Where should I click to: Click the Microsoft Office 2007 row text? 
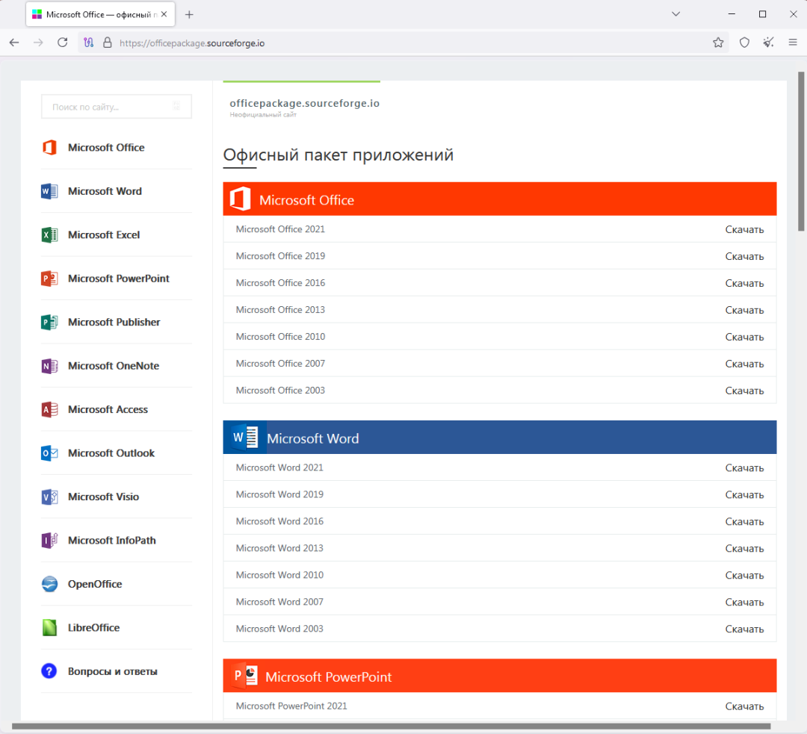[x=280, y=363]
